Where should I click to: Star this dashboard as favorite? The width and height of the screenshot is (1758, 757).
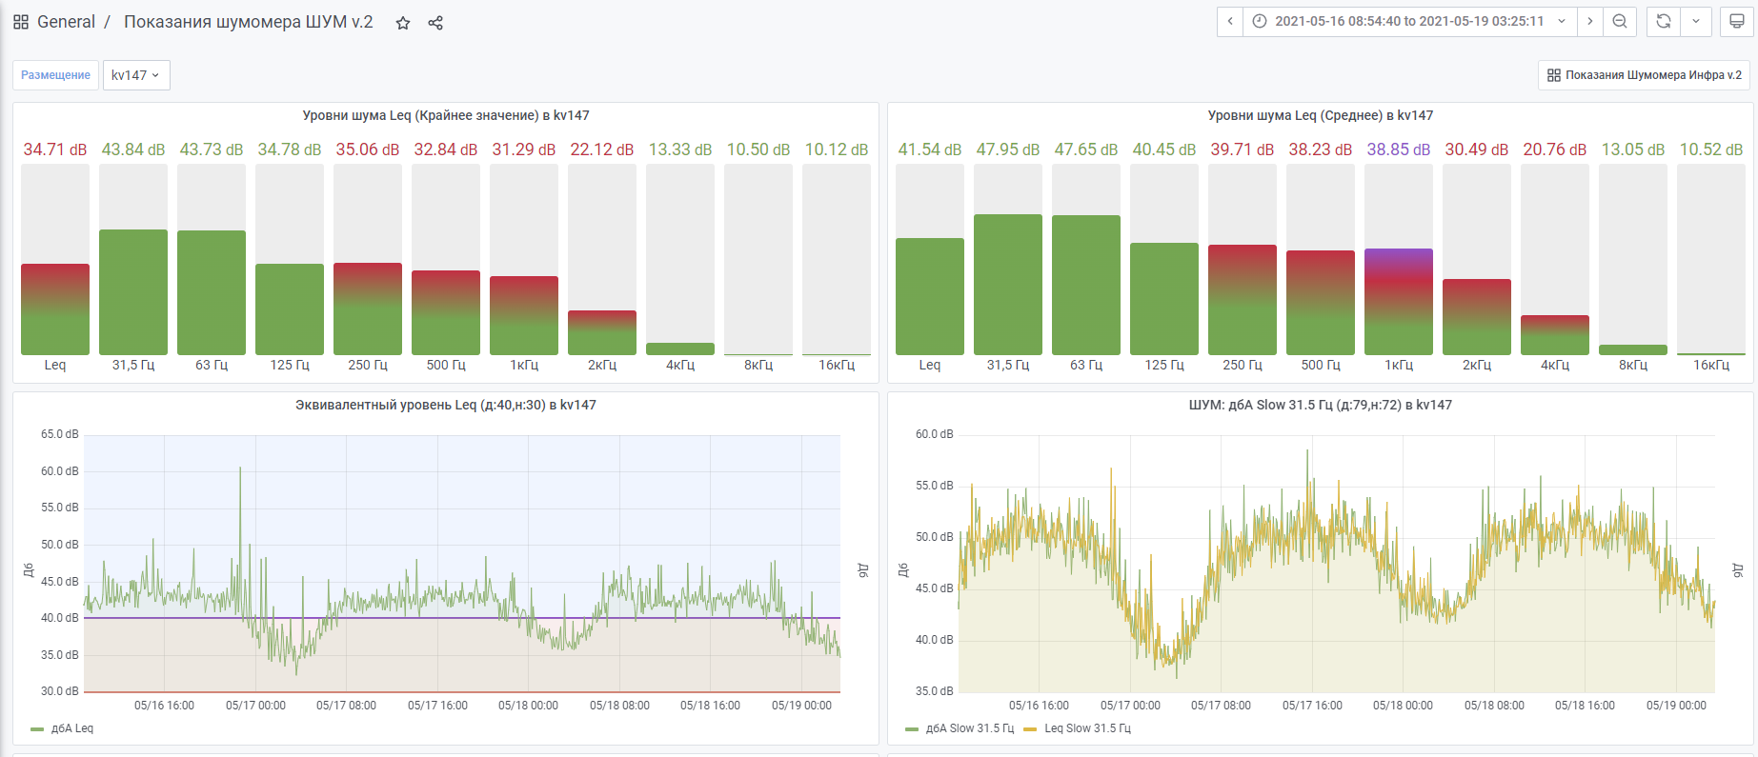[403, 23]
